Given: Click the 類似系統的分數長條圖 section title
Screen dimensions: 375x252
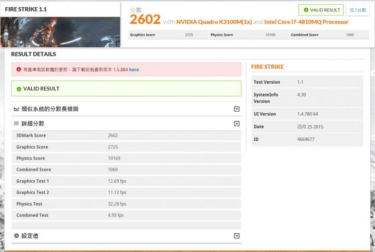Looking at the screenshot, I should pos(50,109).
